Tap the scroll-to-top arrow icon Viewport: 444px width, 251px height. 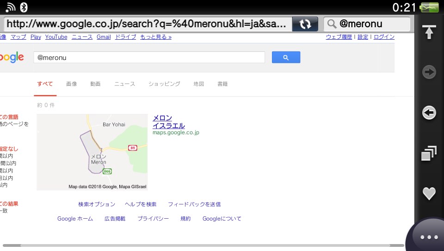point(429,32)
